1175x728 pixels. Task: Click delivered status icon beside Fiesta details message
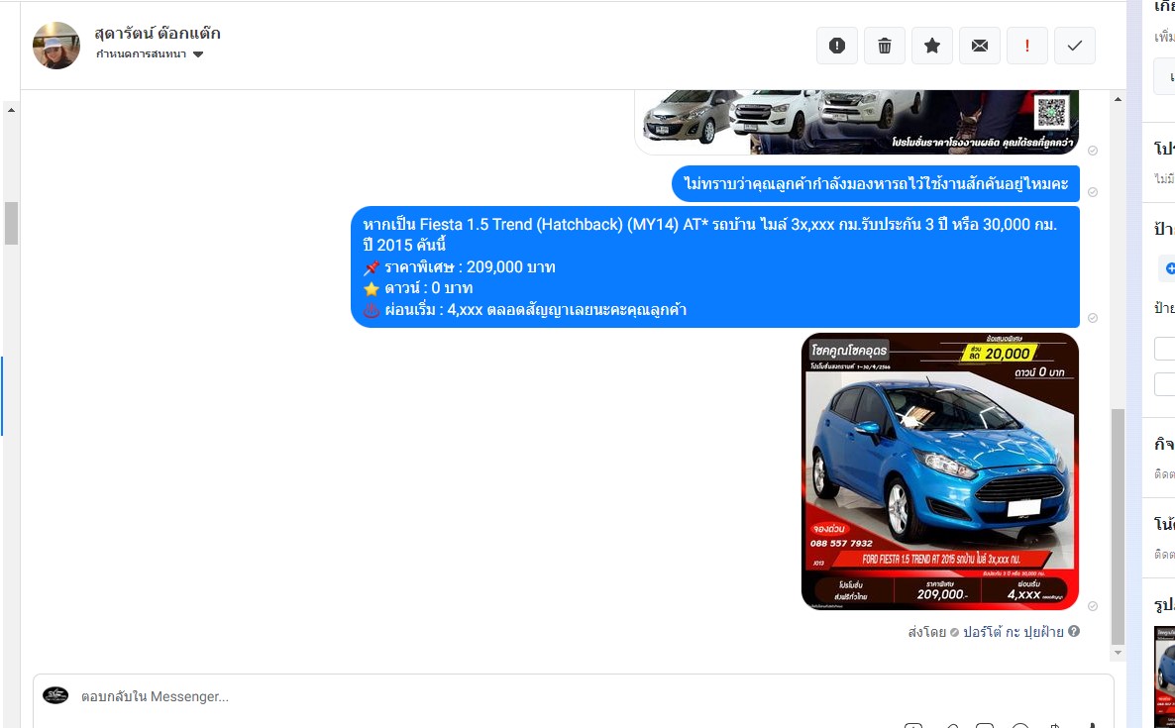(1093, 318)
